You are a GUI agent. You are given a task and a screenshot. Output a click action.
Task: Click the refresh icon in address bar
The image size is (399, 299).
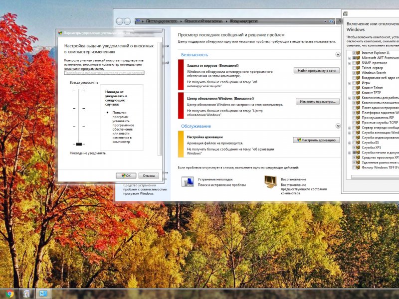331,21
